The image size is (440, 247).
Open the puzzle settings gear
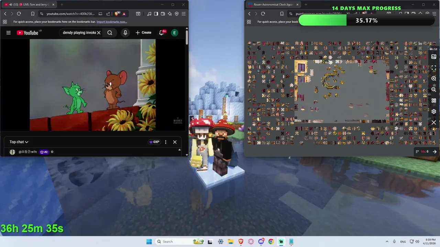pyautogui.click(x=434, y=111)
